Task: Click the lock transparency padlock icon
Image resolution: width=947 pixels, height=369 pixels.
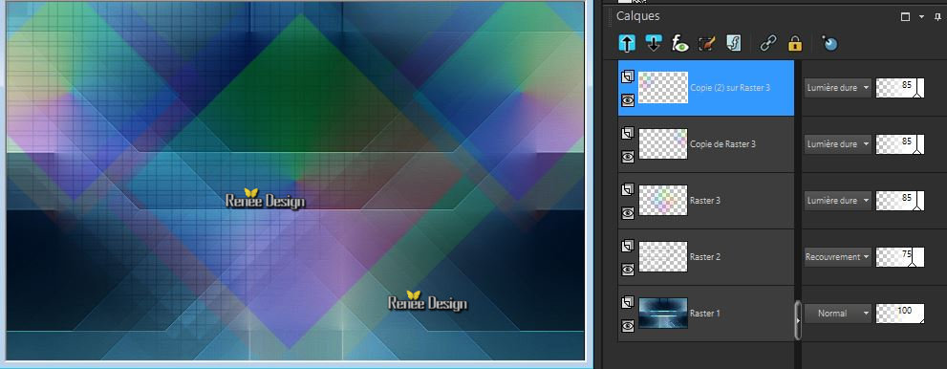Action: click(x=795, y=43)
